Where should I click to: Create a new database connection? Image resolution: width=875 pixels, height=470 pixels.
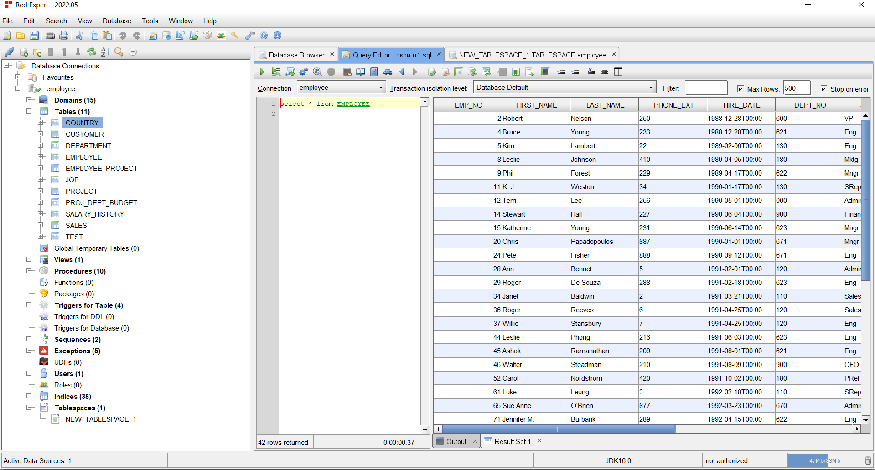coord(24,52)
